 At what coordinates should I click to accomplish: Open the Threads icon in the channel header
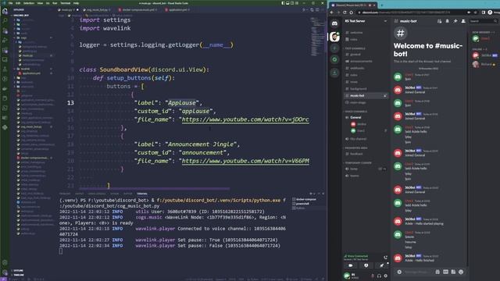[x=439, y=21]
